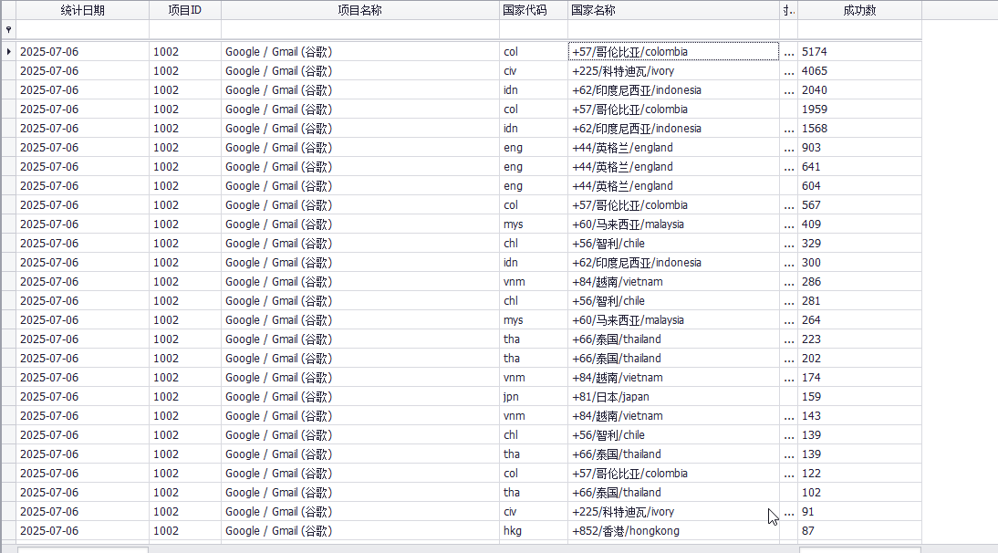The width and height of the screenshot is (998, 553).
Task: Select +56/智利/chile cell in the 329 row
Action: pos(673,243)
